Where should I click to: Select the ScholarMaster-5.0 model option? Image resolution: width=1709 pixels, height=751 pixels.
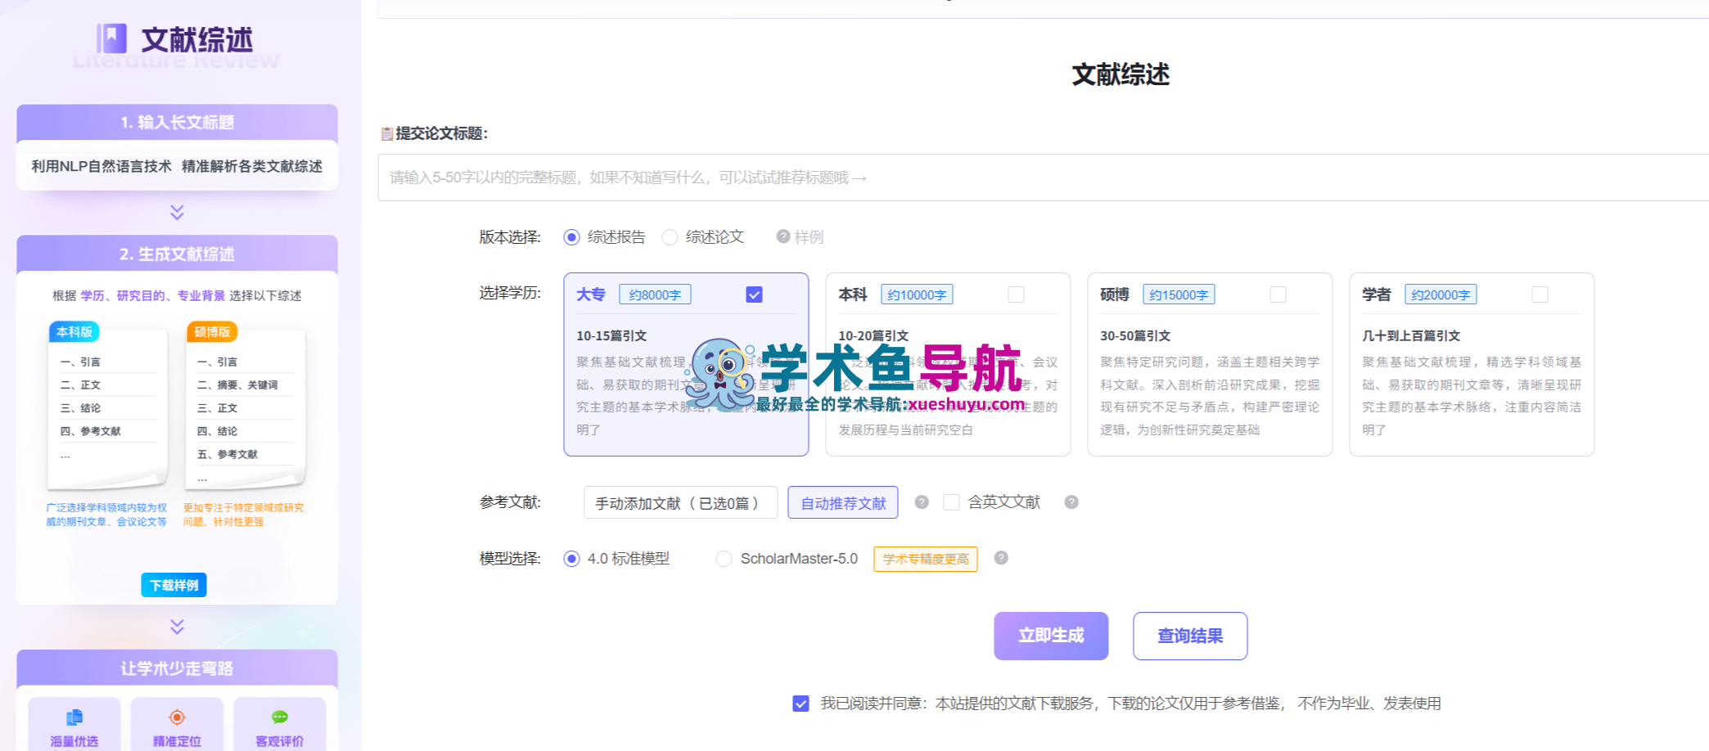click(724, 559)
